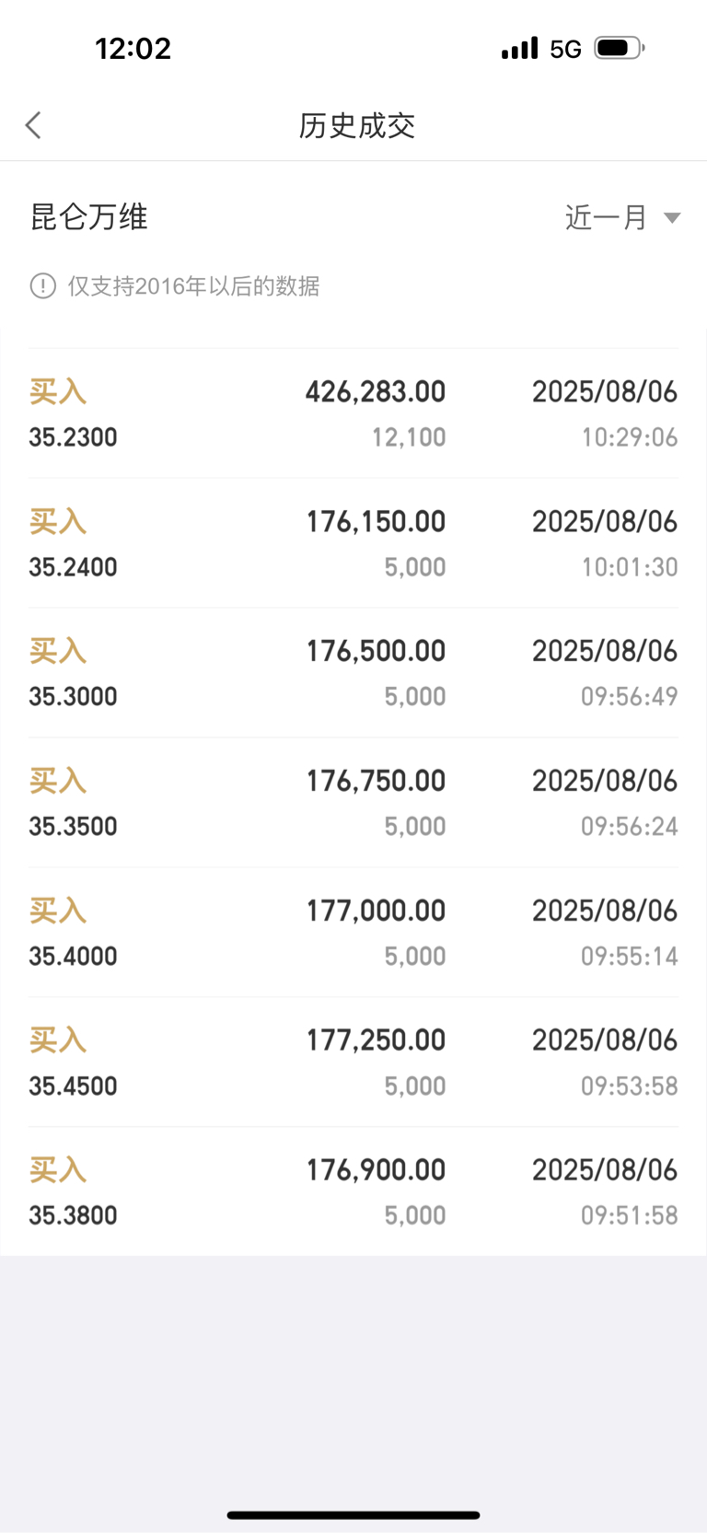Open trade record at 09:56:24
Viewport: 707px width, 1533px height.
tap(353, 803)
